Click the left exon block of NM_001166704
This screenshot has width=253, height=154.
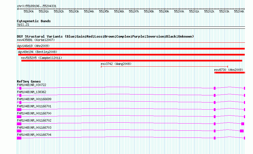(x=19, y=138)
